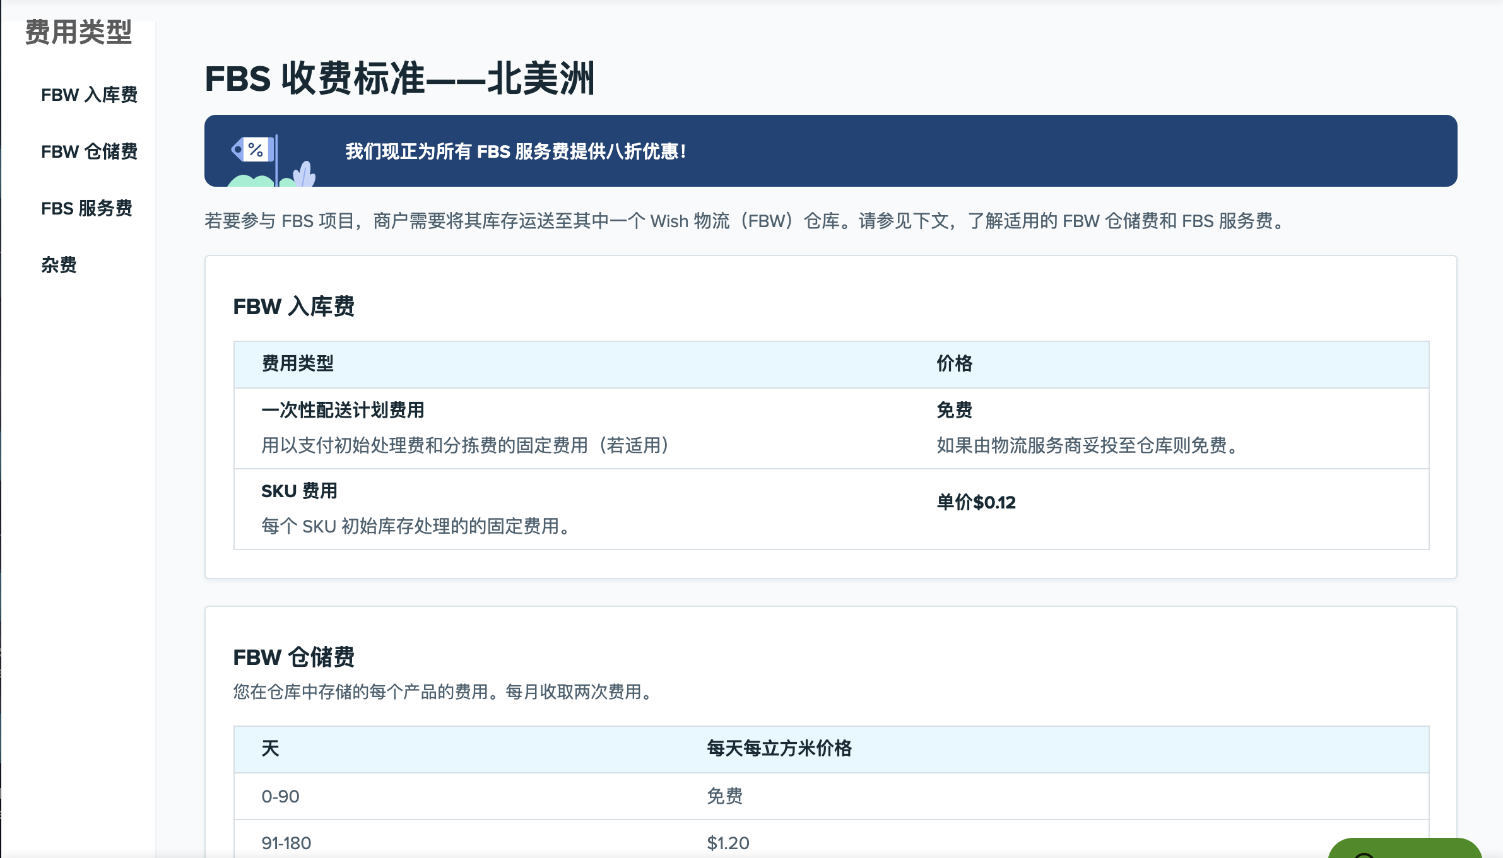Open FBW 仓储费 sidebar link
The height and width of the screenshot is (858, 1503).
[89, 151]
